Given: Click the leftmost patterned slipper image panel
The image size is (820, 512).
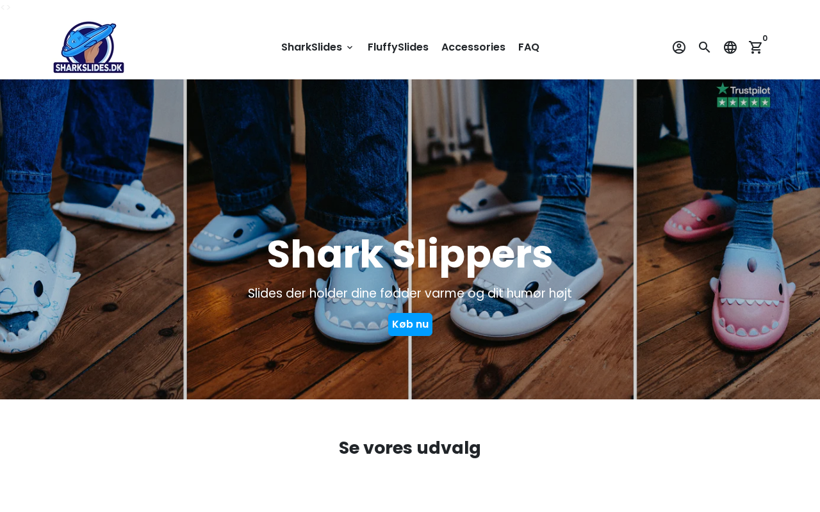Looking at the screenshot, I should coord(92,239).
